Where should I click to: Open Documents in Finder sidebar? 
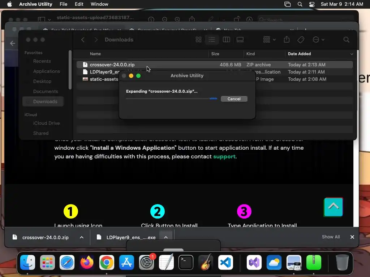[46, 91]
